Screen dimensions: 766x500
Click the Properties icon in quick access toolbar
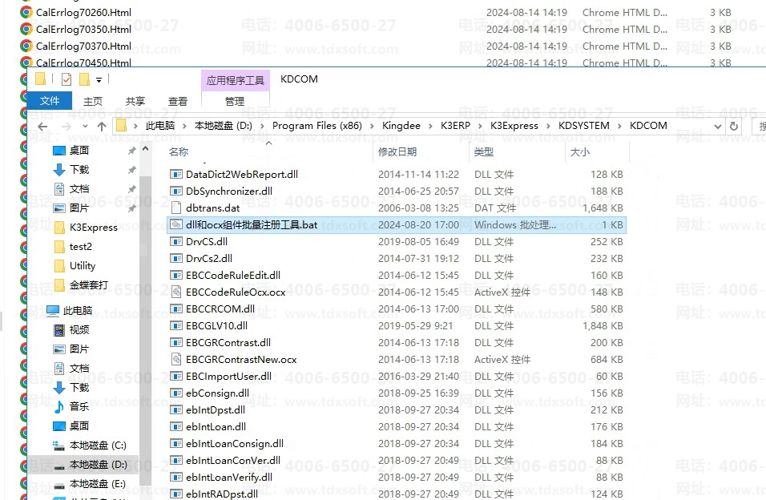click(x=66, y=79)
